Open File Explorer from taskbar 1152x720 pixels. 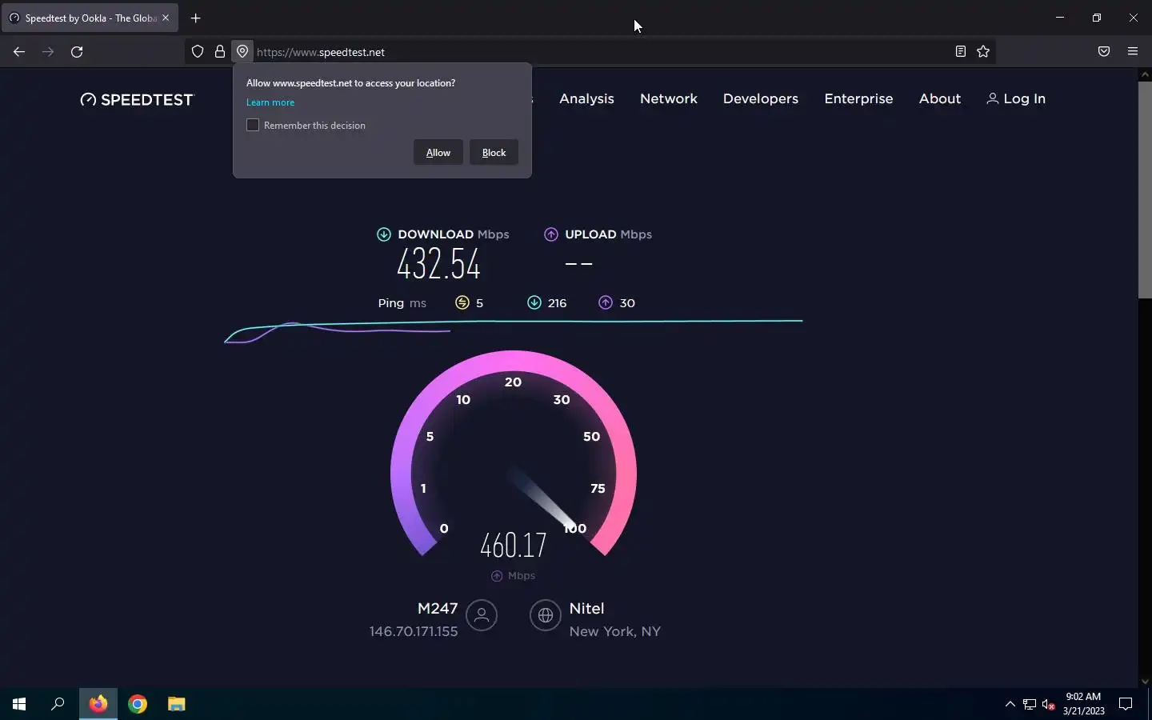pos(176,704)
